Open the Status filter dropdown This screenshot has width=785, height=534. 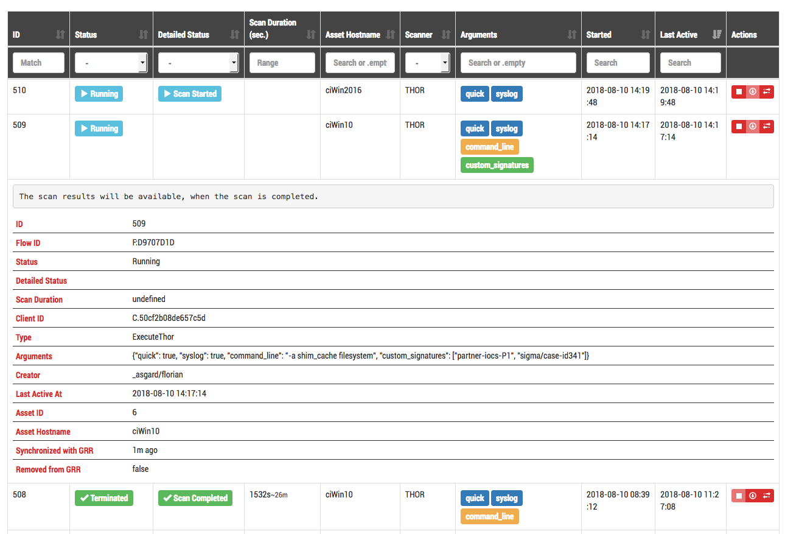tap(111, 63)
